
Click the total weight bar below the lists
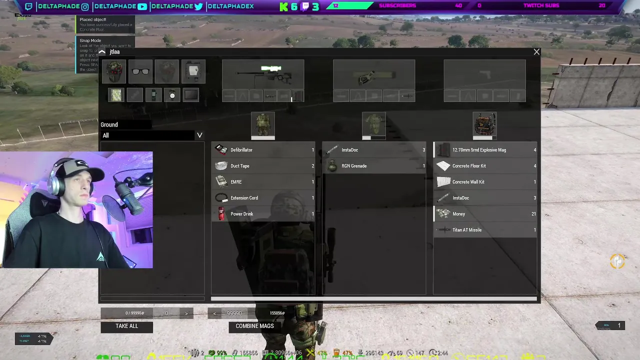point(374,299)
